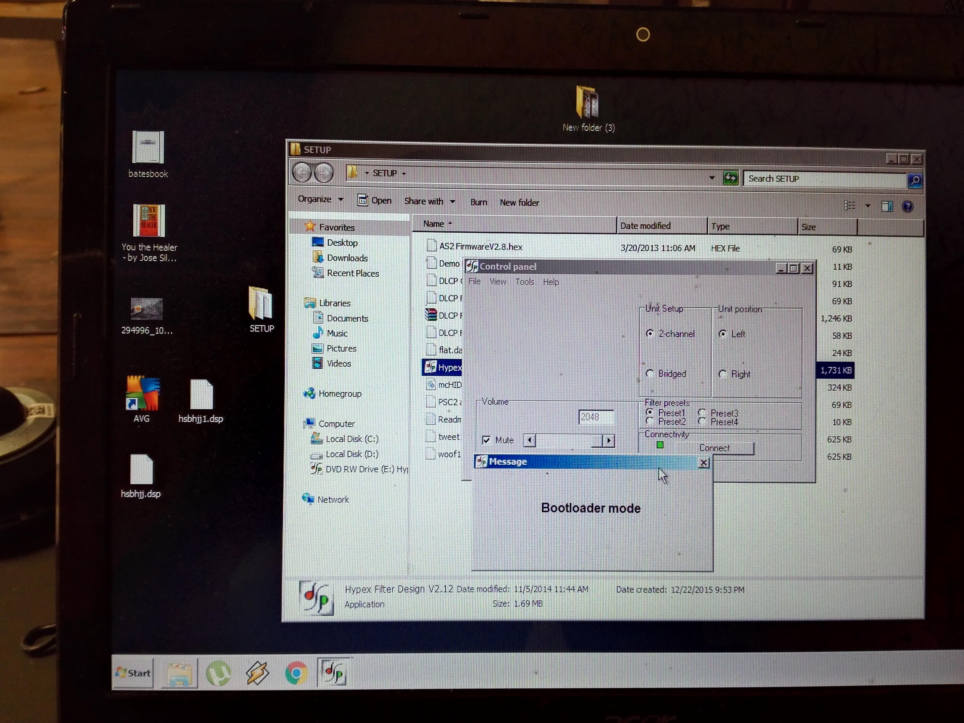Click New folder in the Explorer toolbar
This screenshot has height=723, width=964.
click(x=519, y=203)
